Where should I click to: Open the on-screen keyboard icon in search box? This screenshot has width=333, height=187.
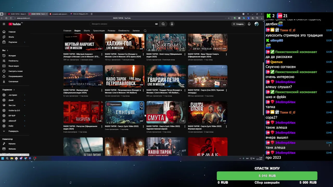[x=156, y=24]
